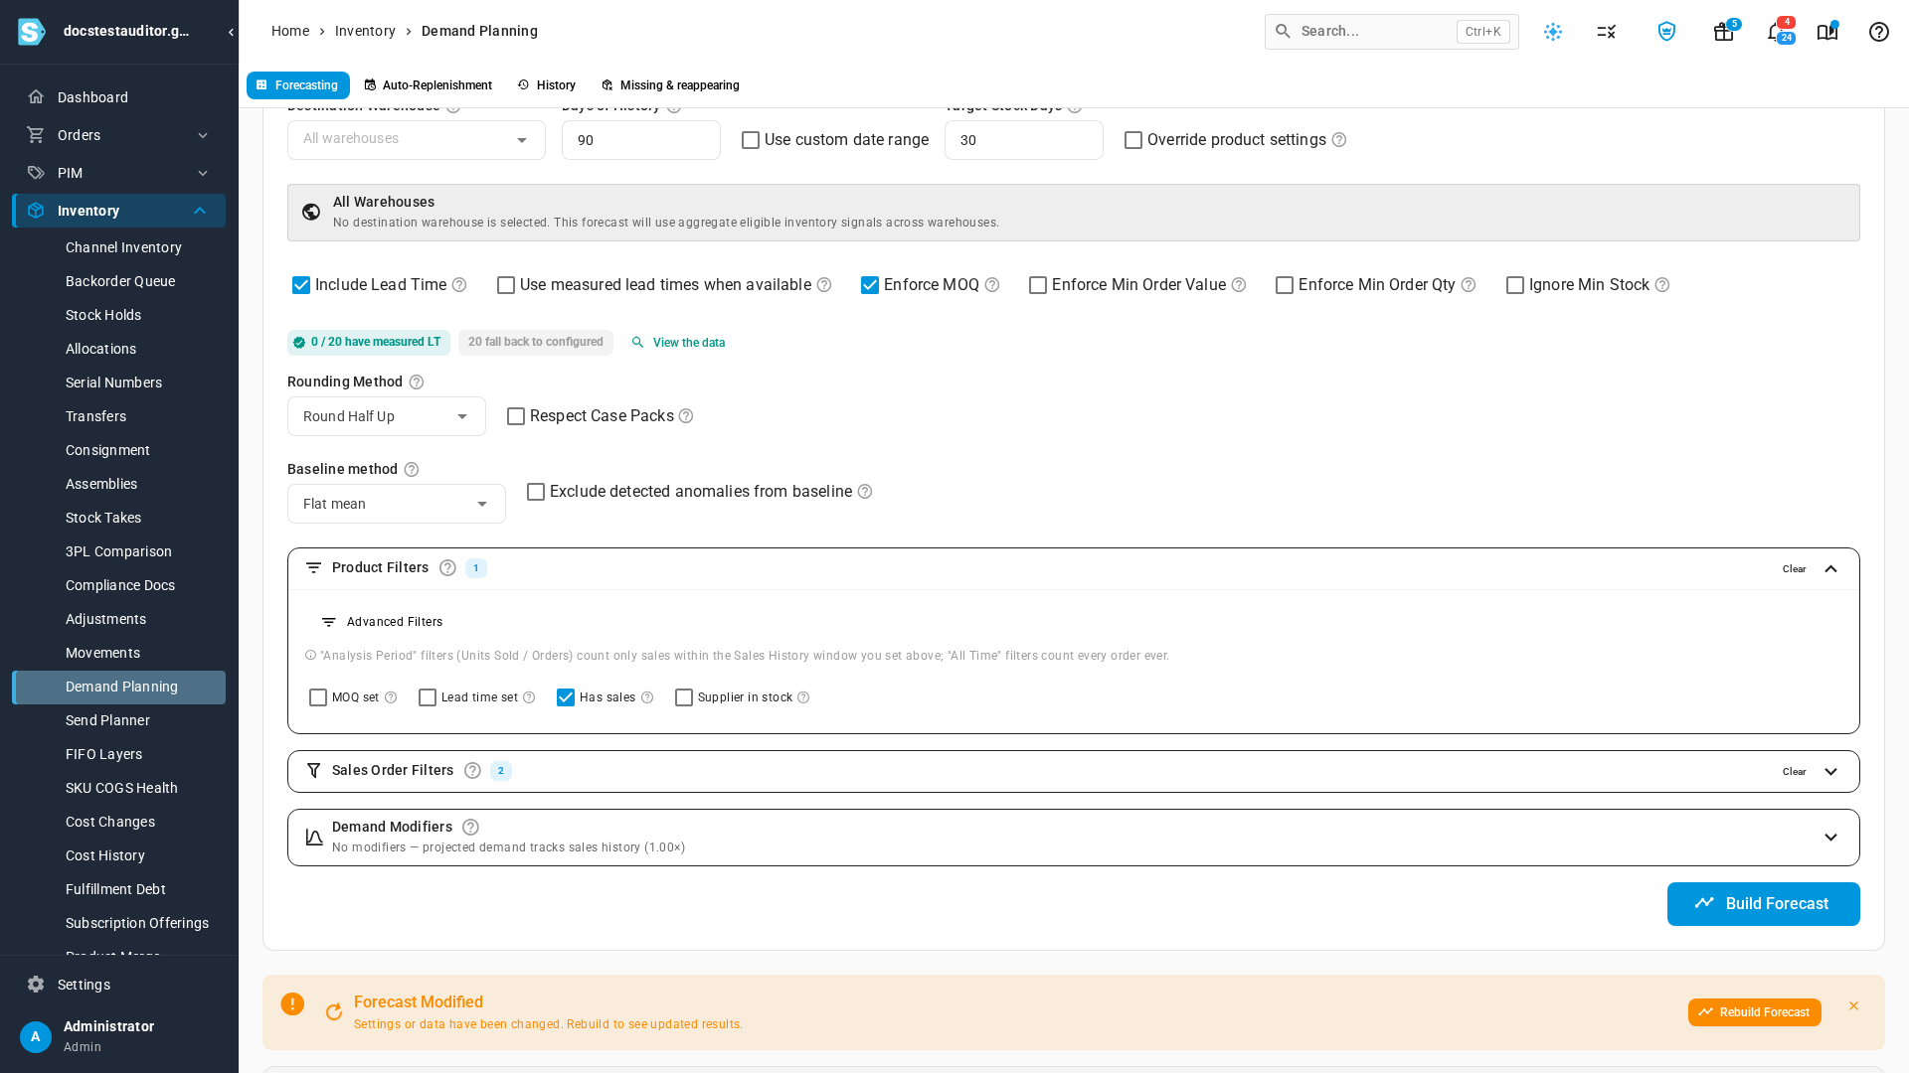Screen dimensions: 1909x1073
Task: Check Supplier in stock filter
Action: pyautogui.click(x=684, y=697)
